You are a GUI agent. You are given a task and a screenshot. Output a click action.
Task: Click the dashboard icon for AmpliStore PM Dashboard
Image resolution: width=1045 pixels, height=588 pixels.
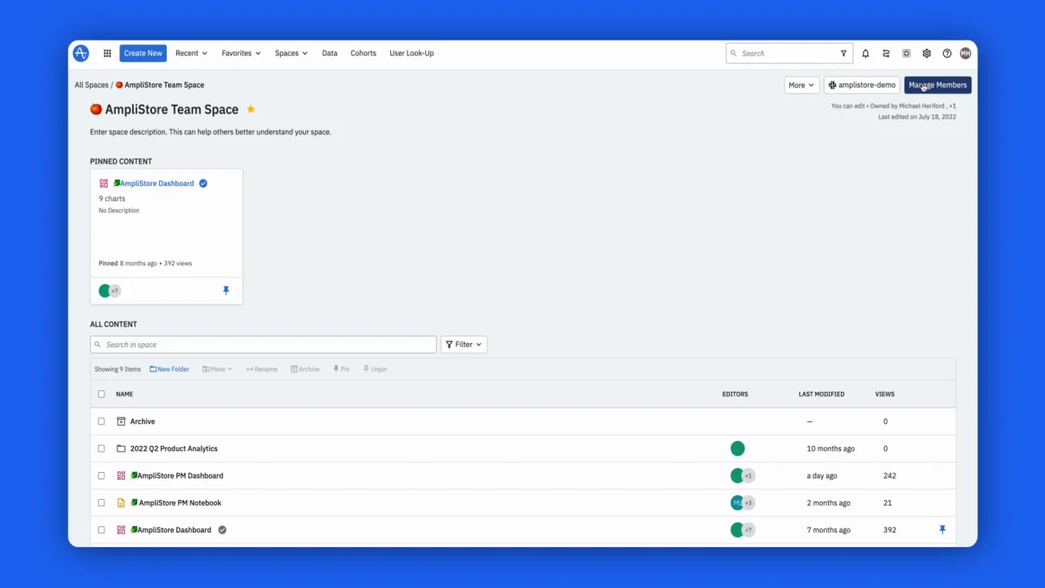pos(121,475)
